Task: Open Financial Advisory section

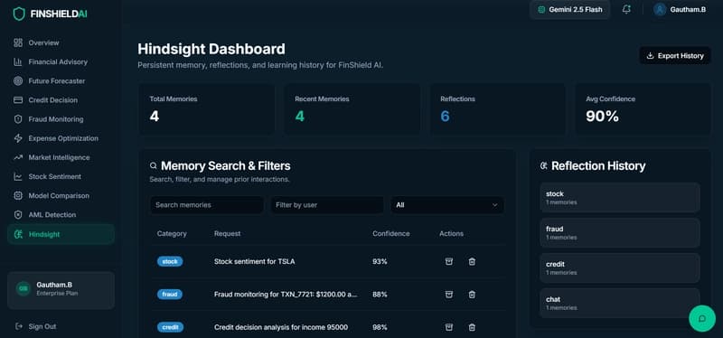Action: click(x=58, y=61)
